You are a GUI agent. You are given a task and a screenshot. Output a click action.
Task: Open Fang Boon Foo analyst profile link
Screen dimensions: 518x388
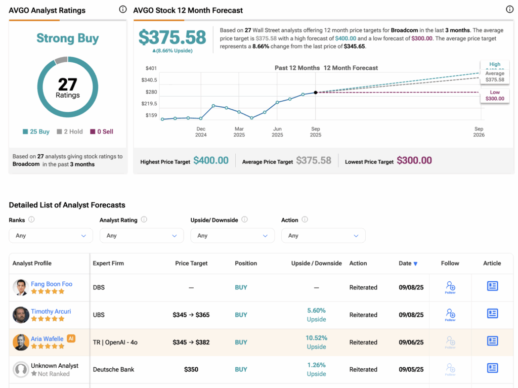click(x=52, y=284)
